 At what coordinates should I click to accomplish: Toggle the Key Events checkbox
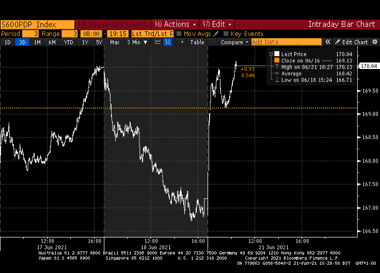(x=226, y=34)
